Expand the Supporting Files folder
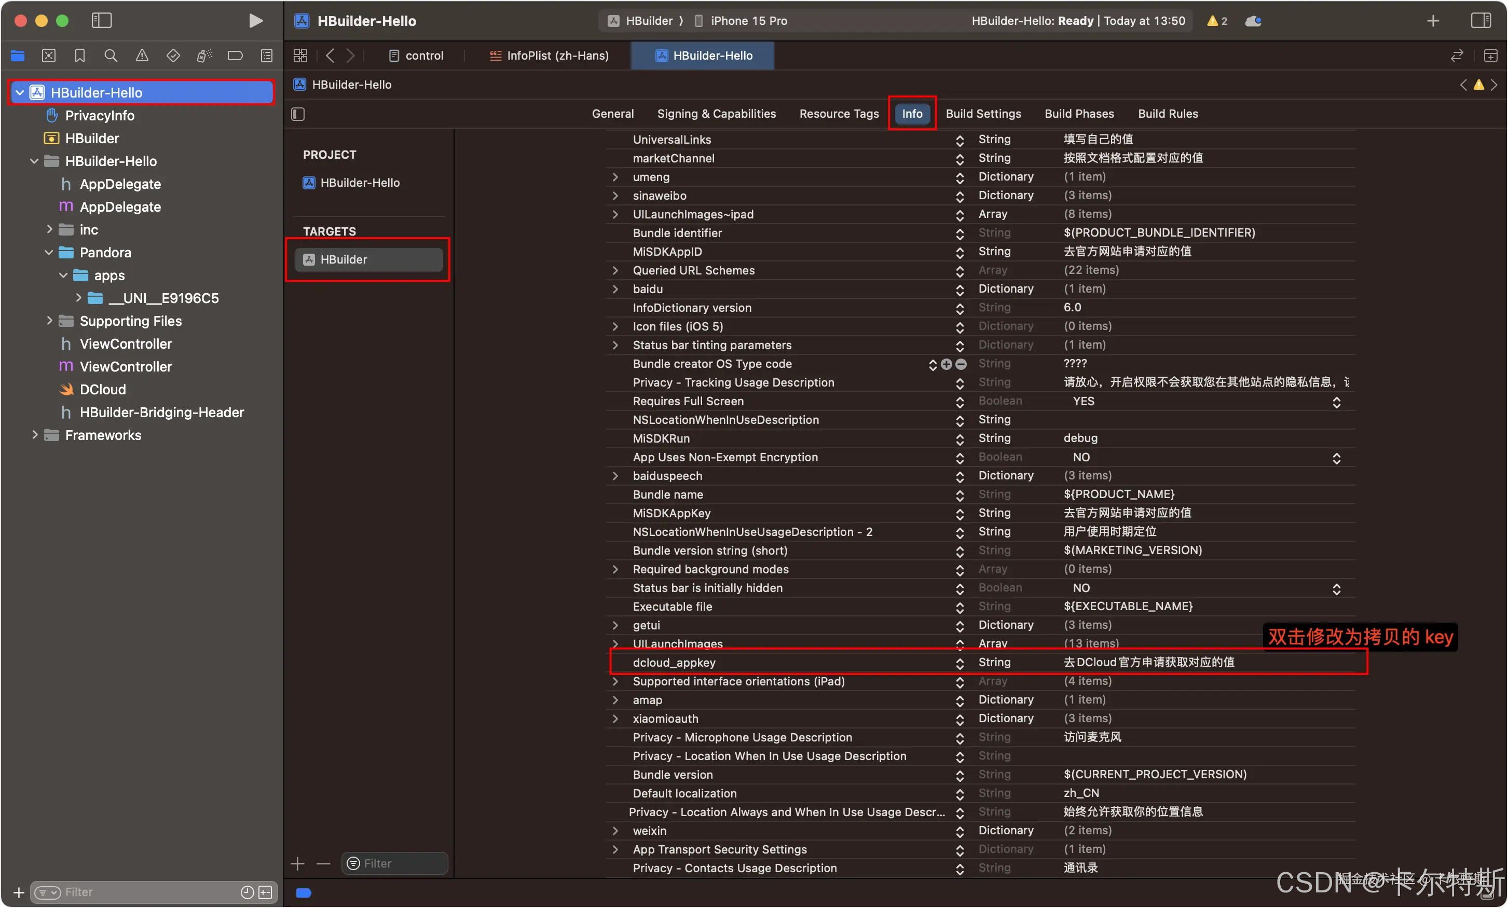Screen dimensions: 1508x908 49,321
